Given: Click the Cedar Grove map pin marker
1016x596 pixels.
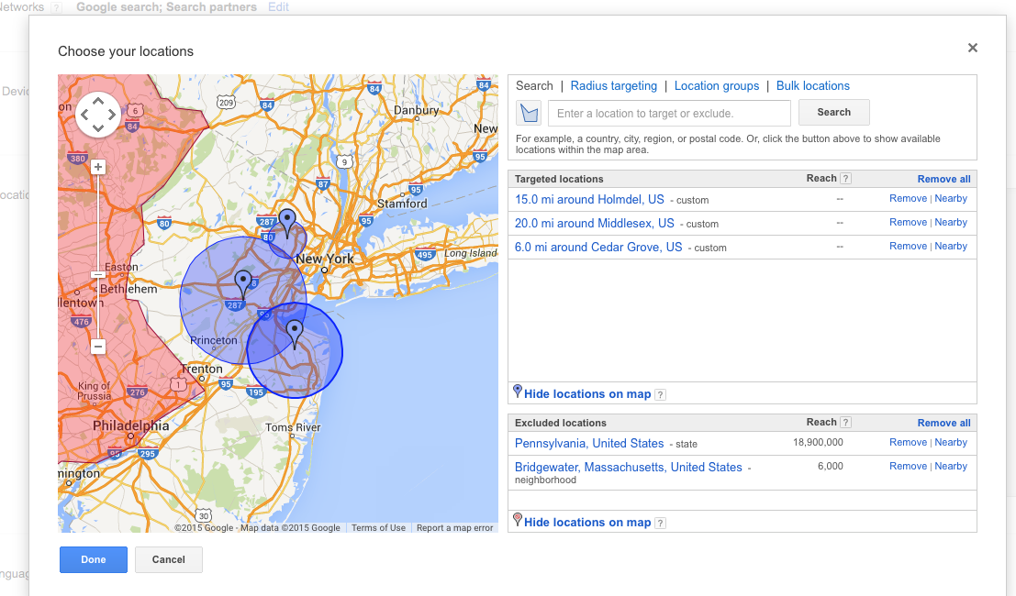Looking at the screenshot, I should coord(287,222).
